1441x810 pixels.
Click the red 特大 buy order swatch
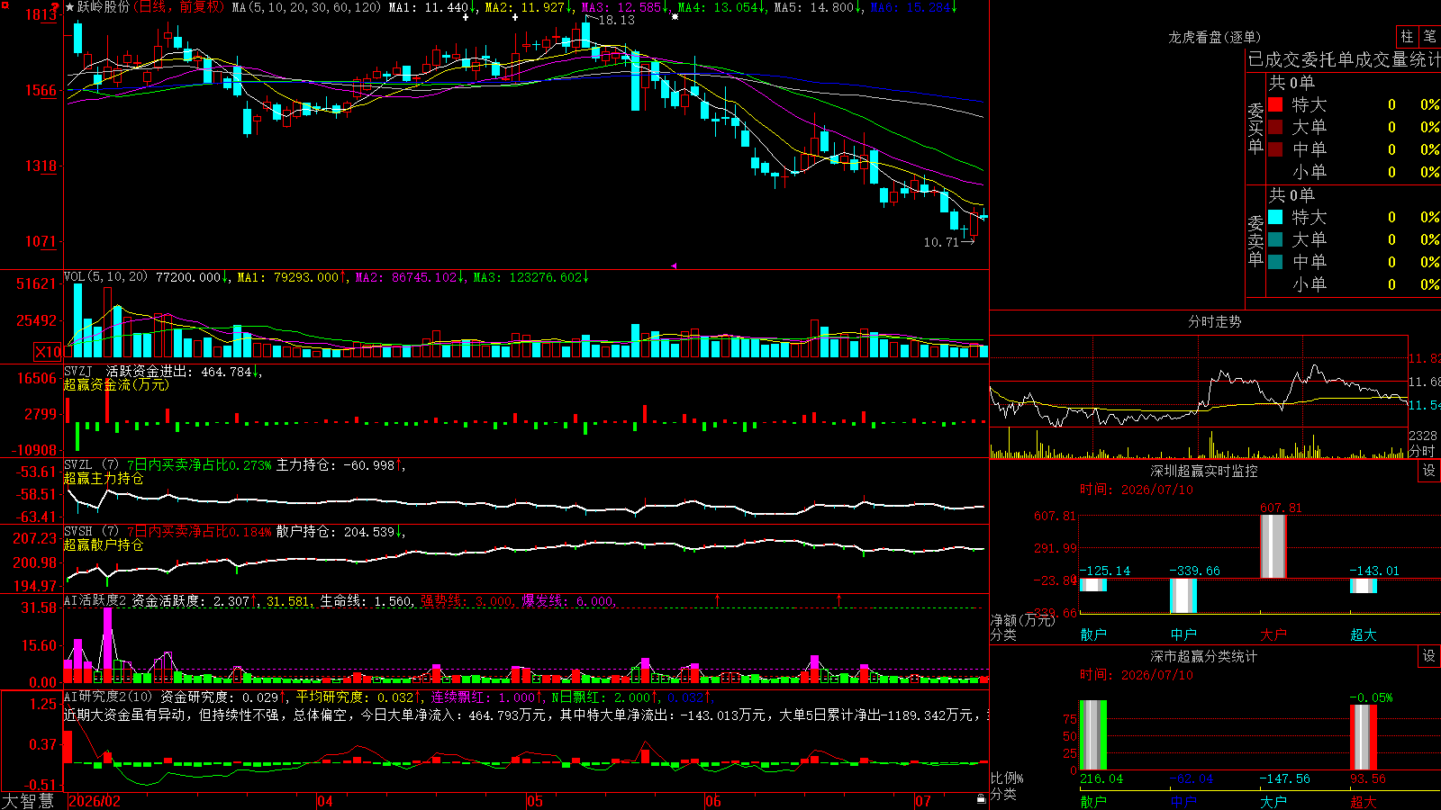[1275, 104]
